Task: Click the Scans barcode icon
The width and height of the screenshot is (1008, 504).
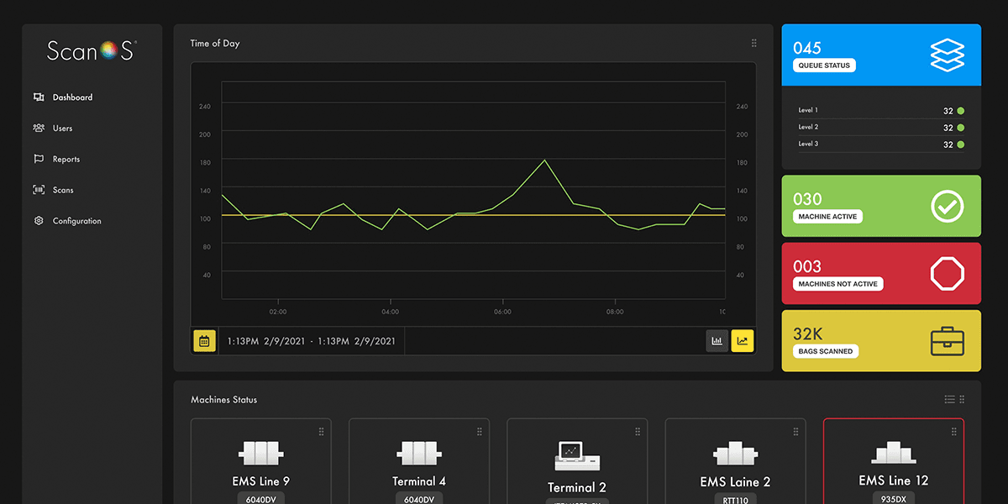Action: [x=39, y=190]
